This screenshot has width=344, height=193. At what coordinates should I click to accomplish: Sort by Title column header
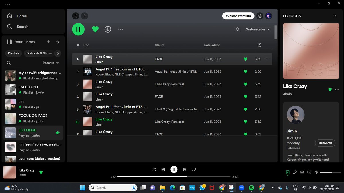point(86,45)
